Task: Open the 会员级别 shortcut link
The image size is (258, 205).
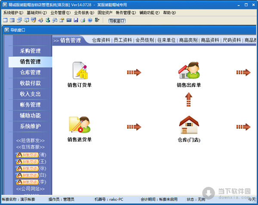Action: coord(144,40)
